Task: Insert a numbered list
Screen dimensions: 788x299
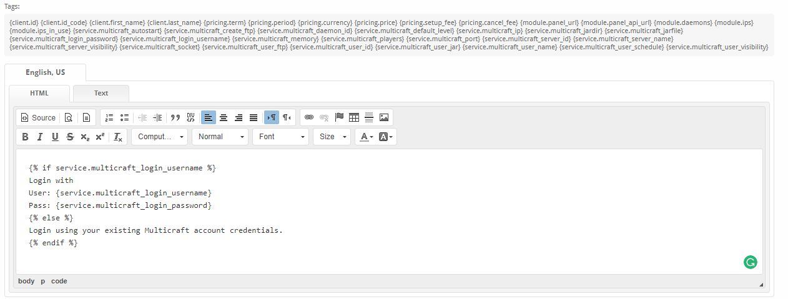Action: coord(109,117)
